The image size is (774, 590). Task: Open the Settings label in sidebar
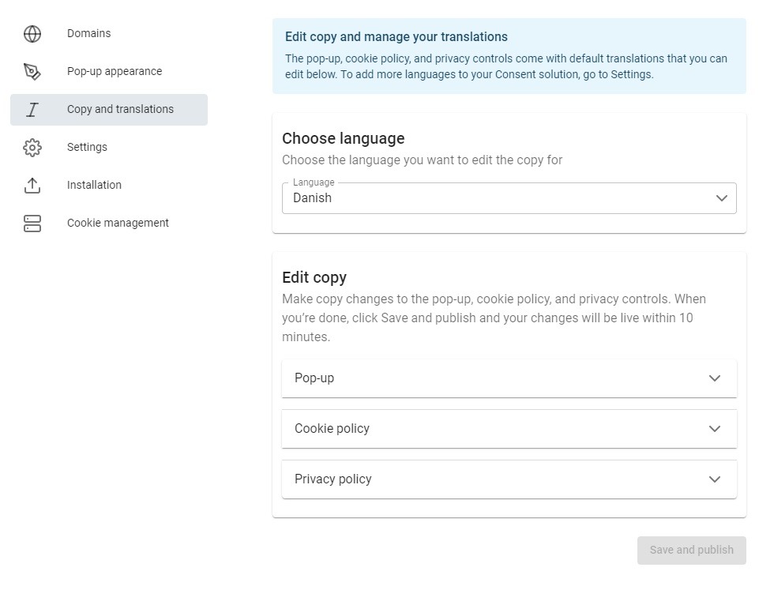click(x=87, y=148)
